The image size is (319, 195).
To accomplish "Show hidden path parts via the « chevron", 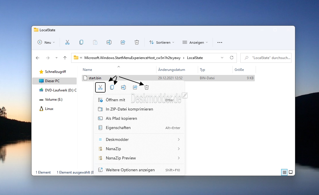I will pyautogui.click(x=81, y=58).
